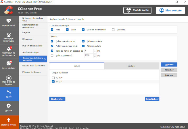Check the C:\*.* drive checkbox
Screen dimensions: 188x129
click(x=53, y=78)
